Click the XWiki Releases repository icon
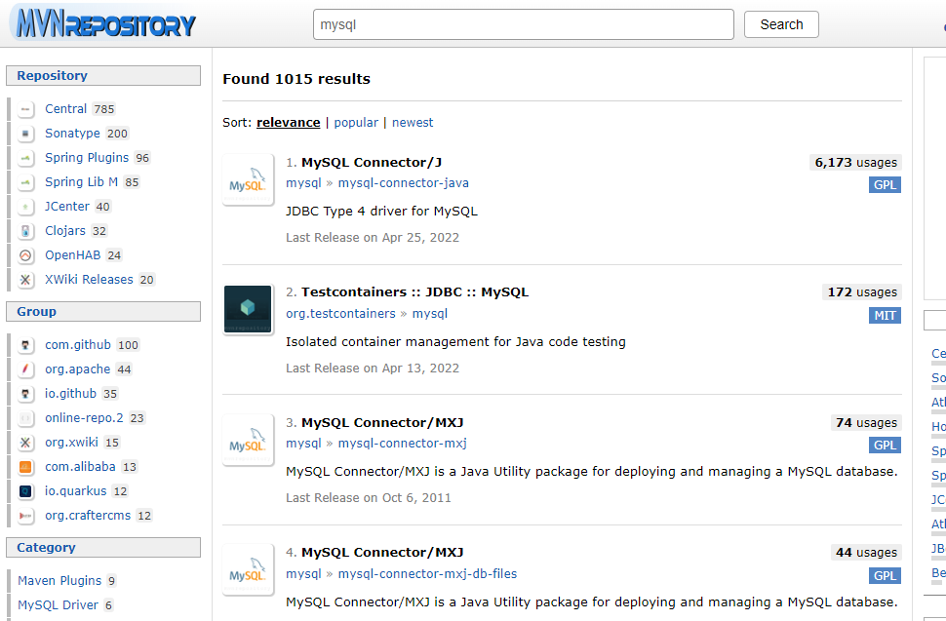The width and height of the screenshot is (946, 621). click(x=25, y=280)
